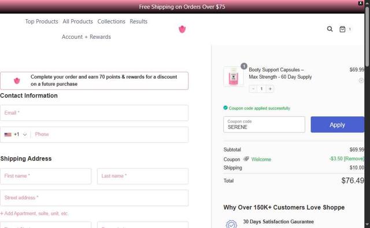370x228 pixels.
Task: Focus the Street address field
Action: (94, 198)
